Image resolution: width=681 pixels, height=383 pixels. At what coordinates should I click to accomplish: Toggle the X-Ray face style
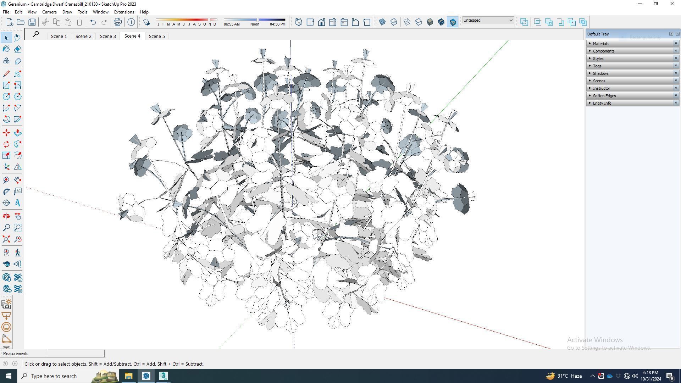point(382,22)
